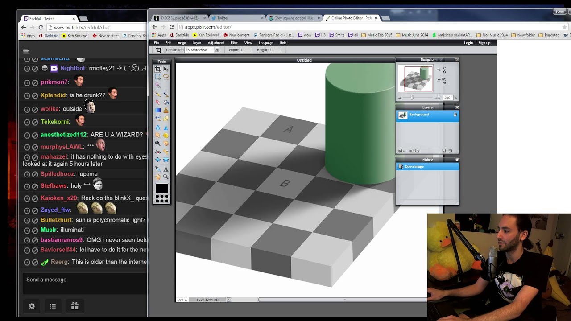
Task: Choose the Blur droplet tool
Action: (x=158, y=128)
